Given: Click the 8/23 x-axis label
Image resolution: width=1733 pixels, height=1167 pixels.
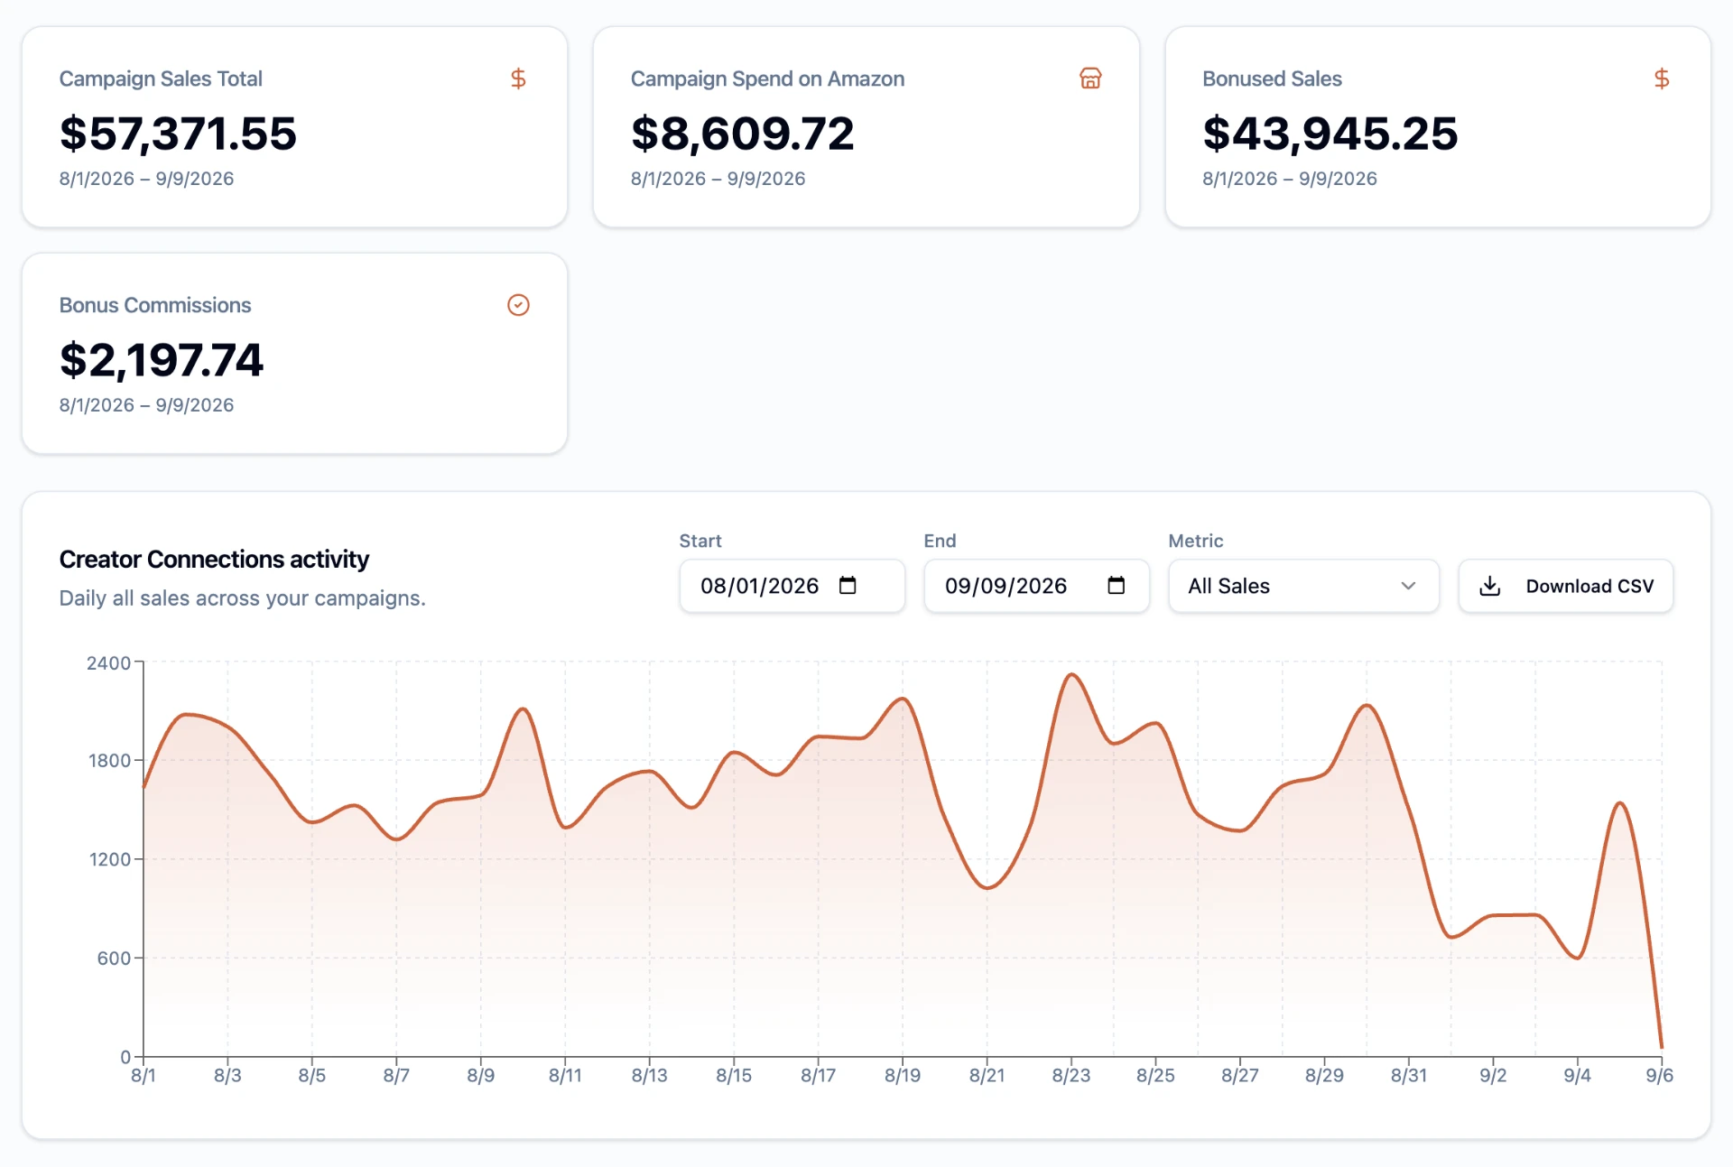Looking at the screenshot, I should click(1071, 1075).
